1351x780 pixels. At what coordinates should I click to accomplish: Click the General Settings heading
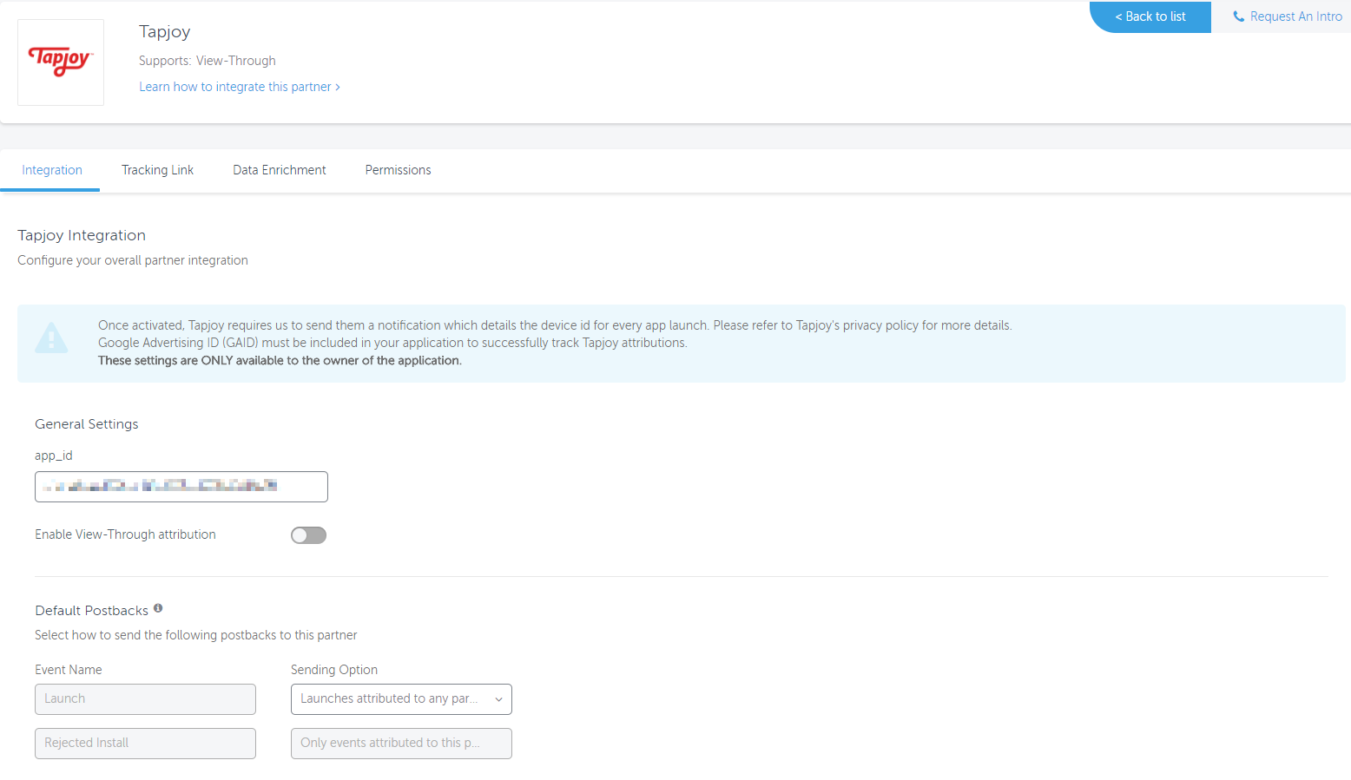point(87,424)
